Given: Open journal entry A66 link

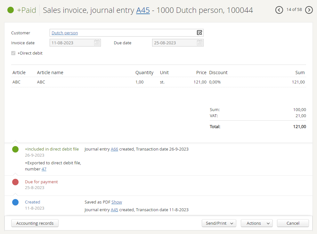Looking at the screenshot, I should click(x=114, y=149).
